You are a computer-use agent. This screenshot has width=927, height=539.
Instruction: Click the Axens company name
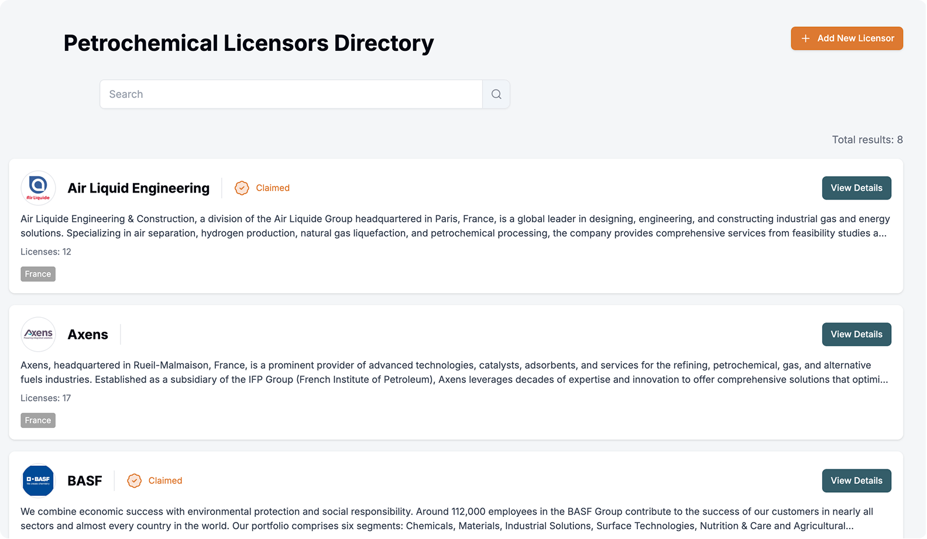pyautogui.click(x=88, y=334)
